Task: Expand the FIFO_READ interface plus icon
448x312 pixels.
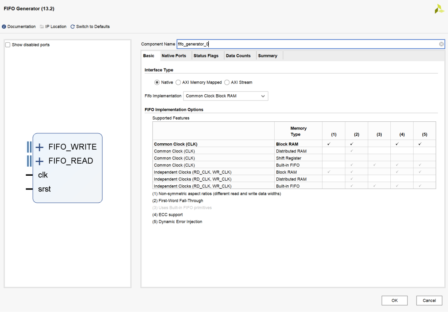Action: [39, 161]
